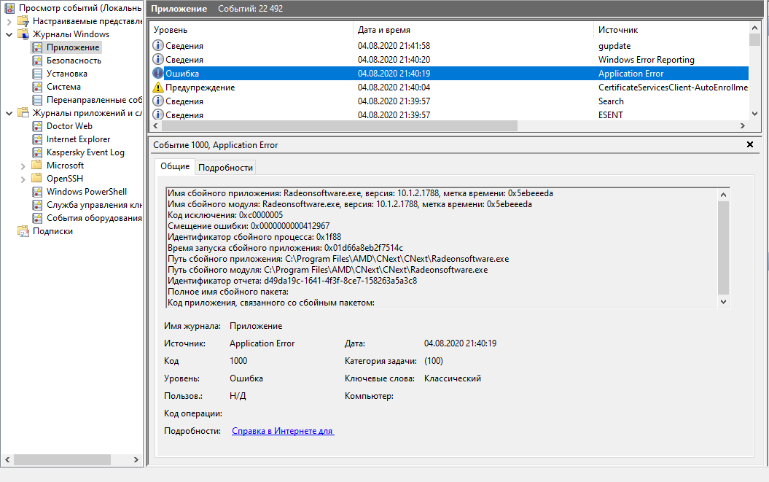The image size is (769, 482).
Task: Click the Event Viewer root icon
Action: (9, 8)
